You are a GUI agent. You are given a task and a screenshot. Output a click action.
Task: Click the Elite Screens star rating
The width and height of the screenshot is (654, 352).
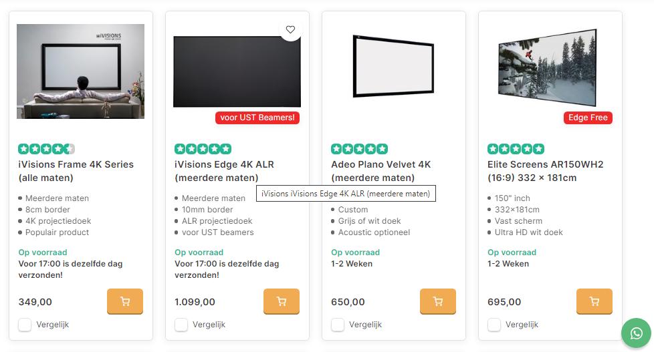point(516,149)
